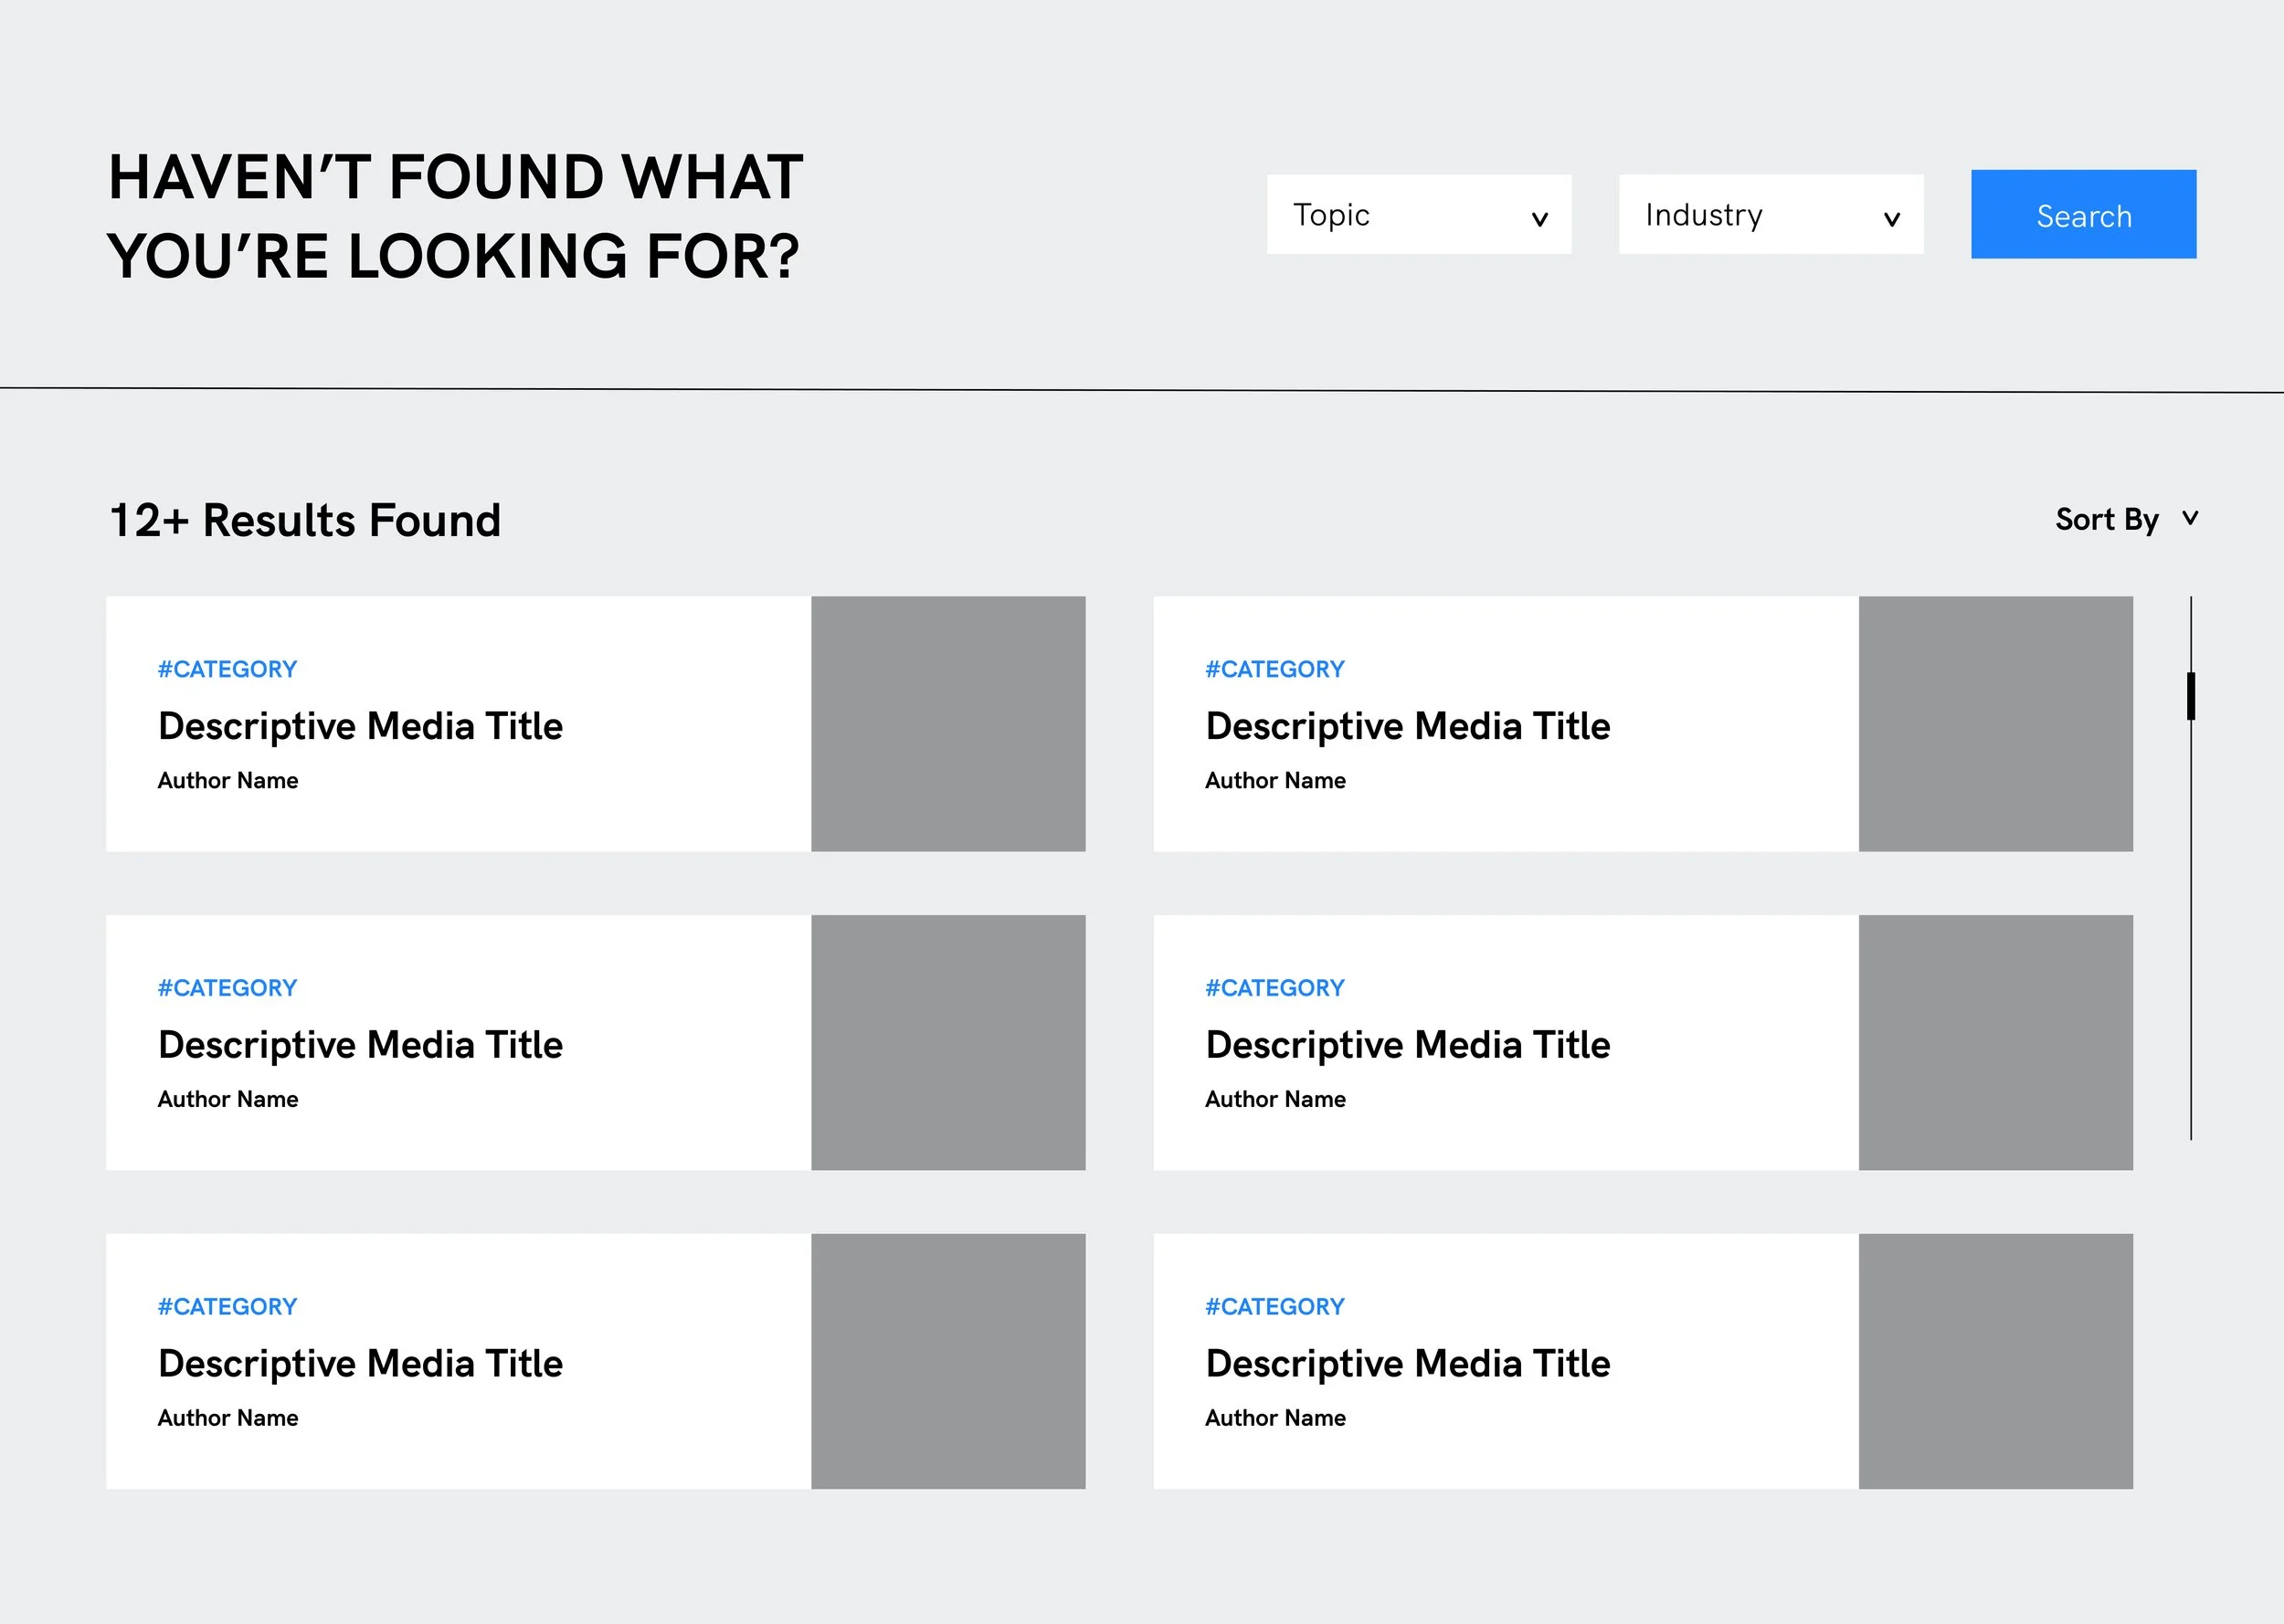Click the gray thumbnail in top-left card

[947, 724]
